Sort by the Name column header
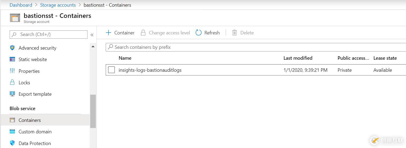The image size is (406, 148). click(125, 58)
